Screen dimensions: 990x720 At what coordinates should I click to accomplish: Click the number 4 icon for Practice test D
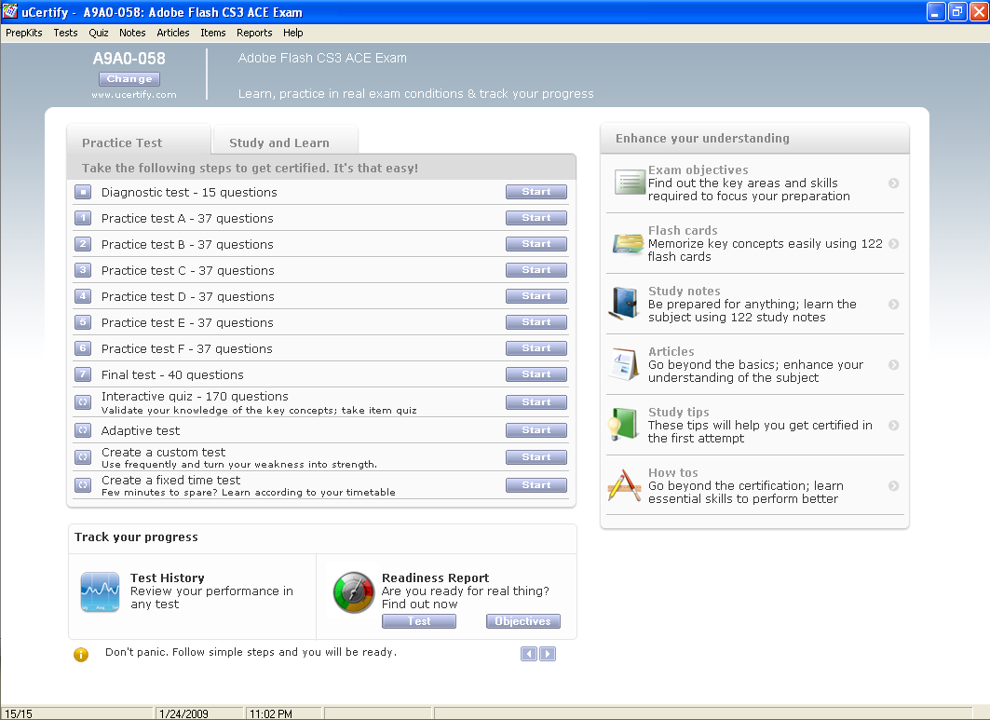[x=83, y=296]
